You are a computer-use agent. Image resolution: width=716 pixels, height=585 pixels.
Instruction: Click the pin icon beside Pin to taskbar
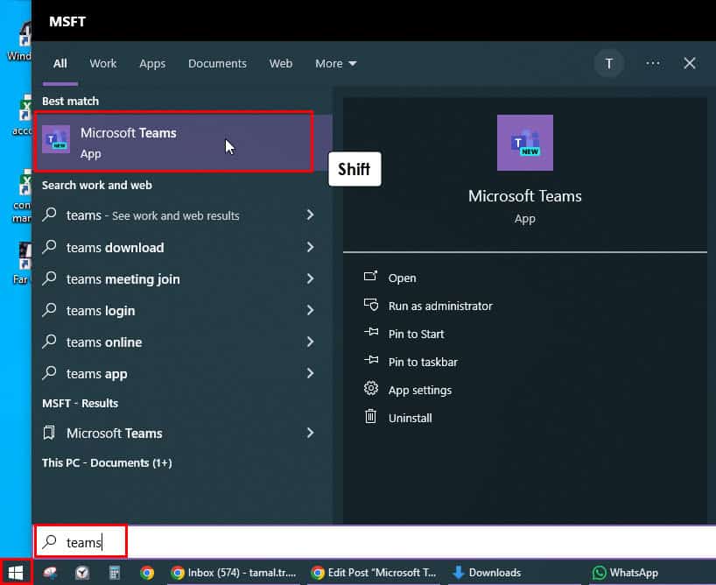click(x=371, y=360)
